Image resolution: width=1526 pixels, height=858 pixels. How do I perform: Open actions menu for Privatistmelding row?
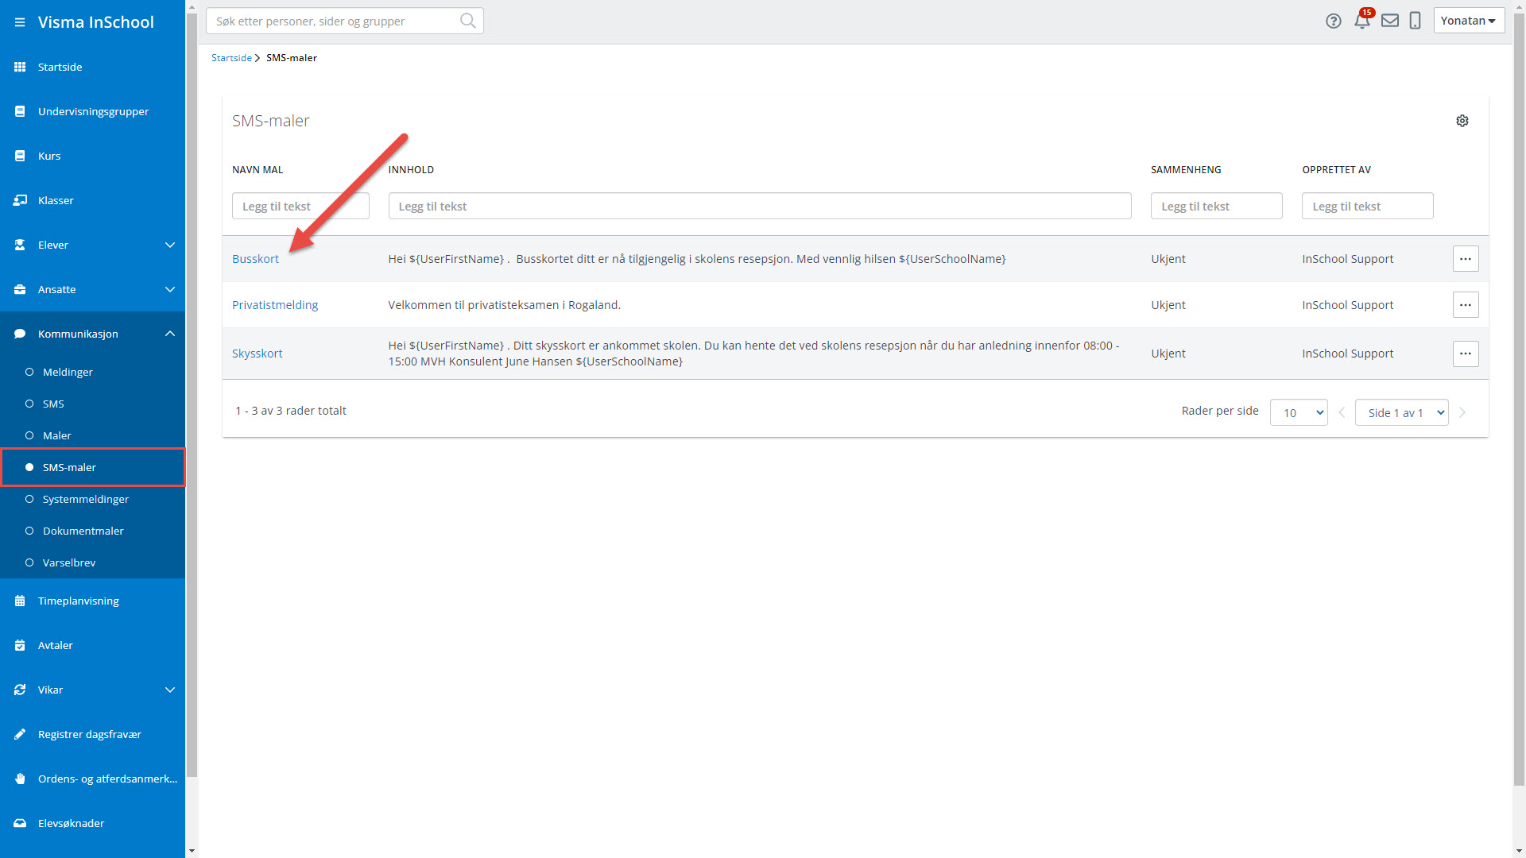coord(1466,305)
